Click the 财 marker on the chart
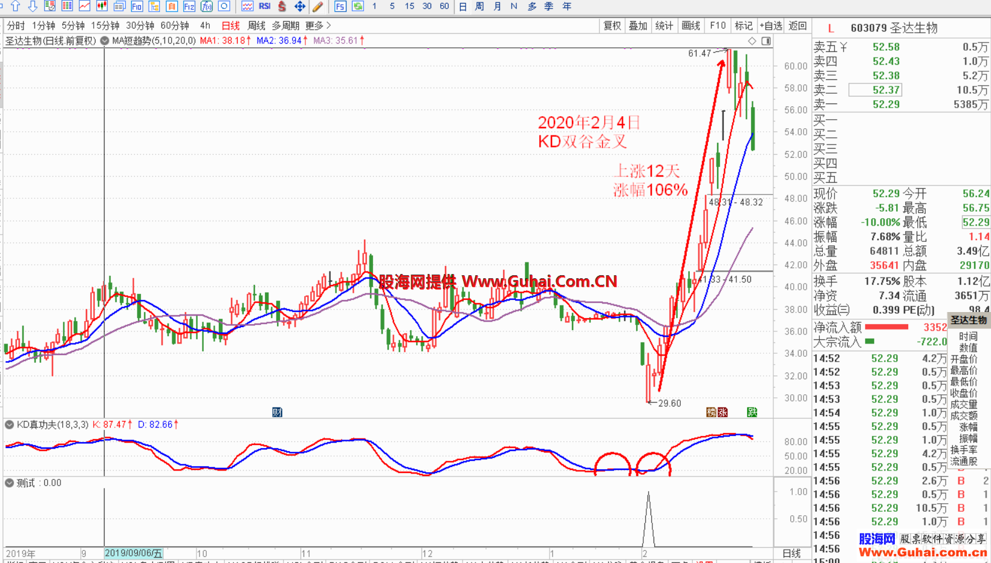This screenshot has height=563, width=991. 277,412
